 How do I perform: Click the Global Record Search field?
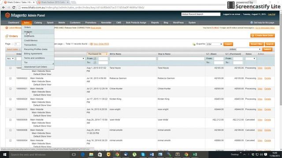pyautogui.click(x=201, y=14)
